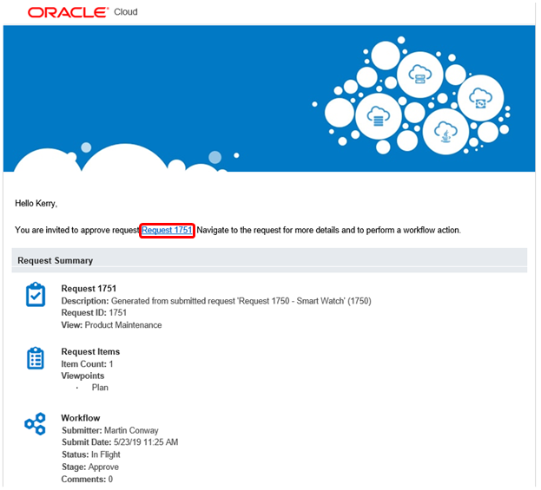Click 'Request ID: 1751' text
541x490 pixels.
coord(94,313)
